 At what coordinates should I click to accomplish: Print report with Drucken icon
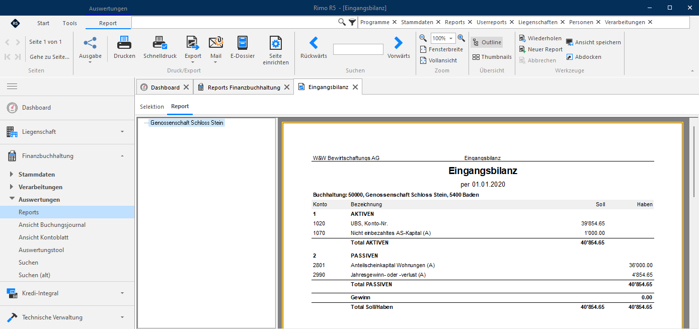(124, 43)
